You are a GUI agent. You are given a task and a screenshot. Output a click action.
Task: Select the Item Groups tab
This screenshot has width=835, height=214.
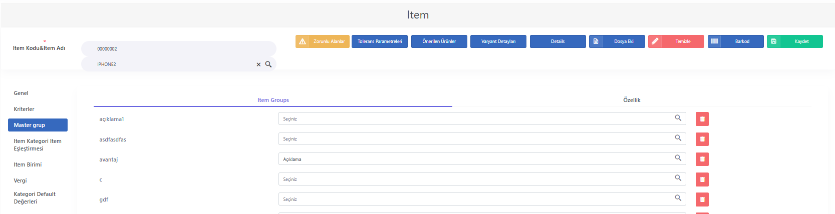coord(273,100)
